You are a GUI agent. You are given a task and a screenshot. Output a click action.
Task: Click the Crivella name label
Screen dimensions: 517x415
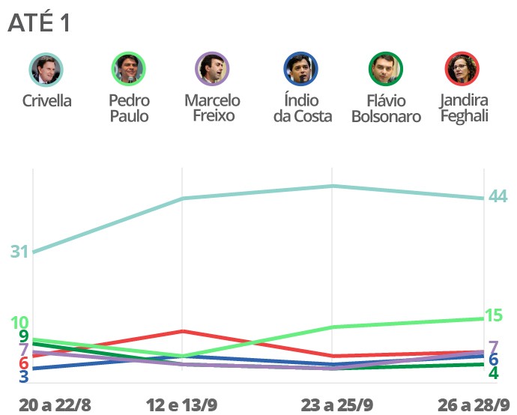point(46,100)
